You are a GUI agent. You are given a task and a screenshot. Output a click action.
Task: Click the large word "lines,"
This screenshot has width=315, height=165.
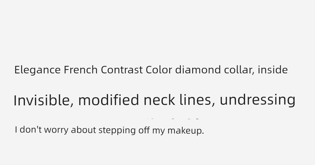[x=197, y=100]
